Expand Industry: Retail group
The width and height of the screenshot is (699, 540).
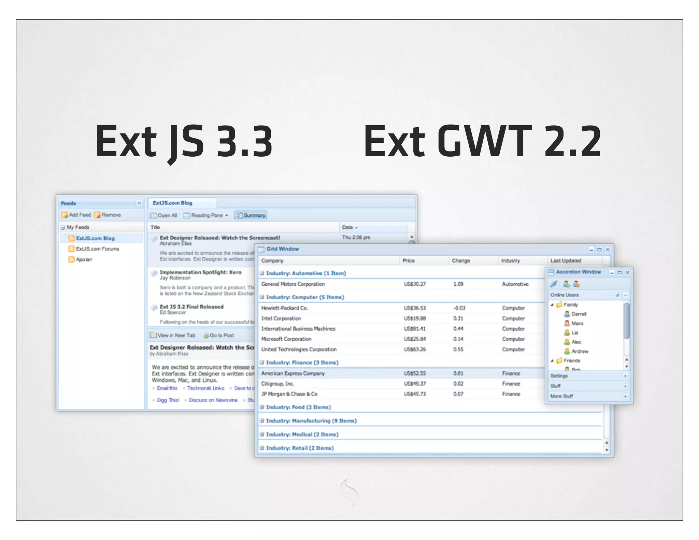pos(262,448)
